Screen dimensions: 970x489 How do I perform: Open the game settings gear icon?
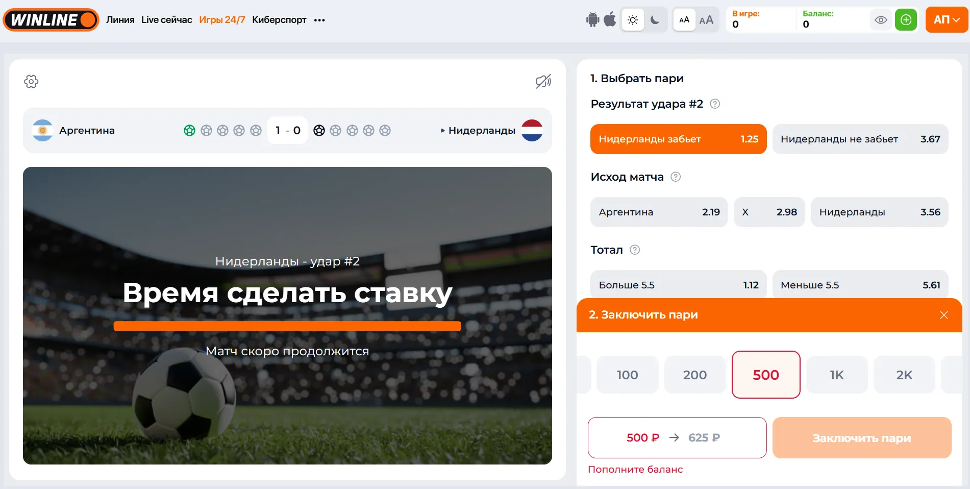31,81
